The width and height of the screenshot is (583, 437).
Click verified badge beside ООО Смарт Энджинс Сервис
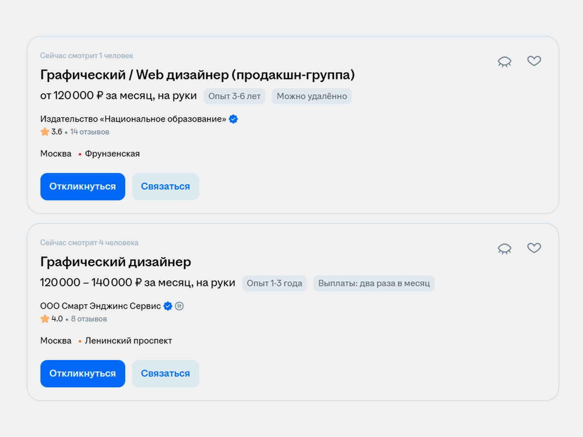point(168,306)
